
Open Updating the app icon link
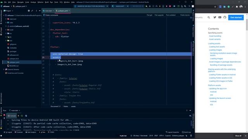tap(218, 88)
